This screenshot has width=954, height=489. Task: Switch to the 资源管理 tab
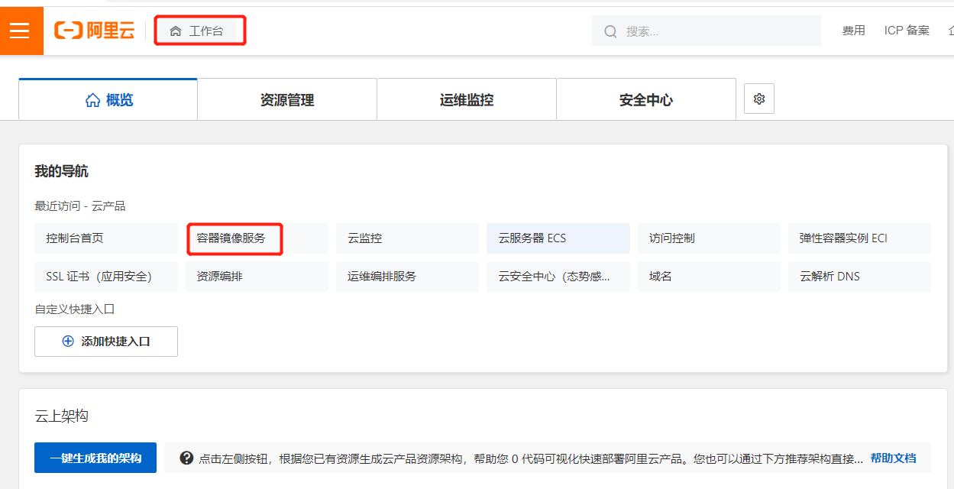pos(286,100)
